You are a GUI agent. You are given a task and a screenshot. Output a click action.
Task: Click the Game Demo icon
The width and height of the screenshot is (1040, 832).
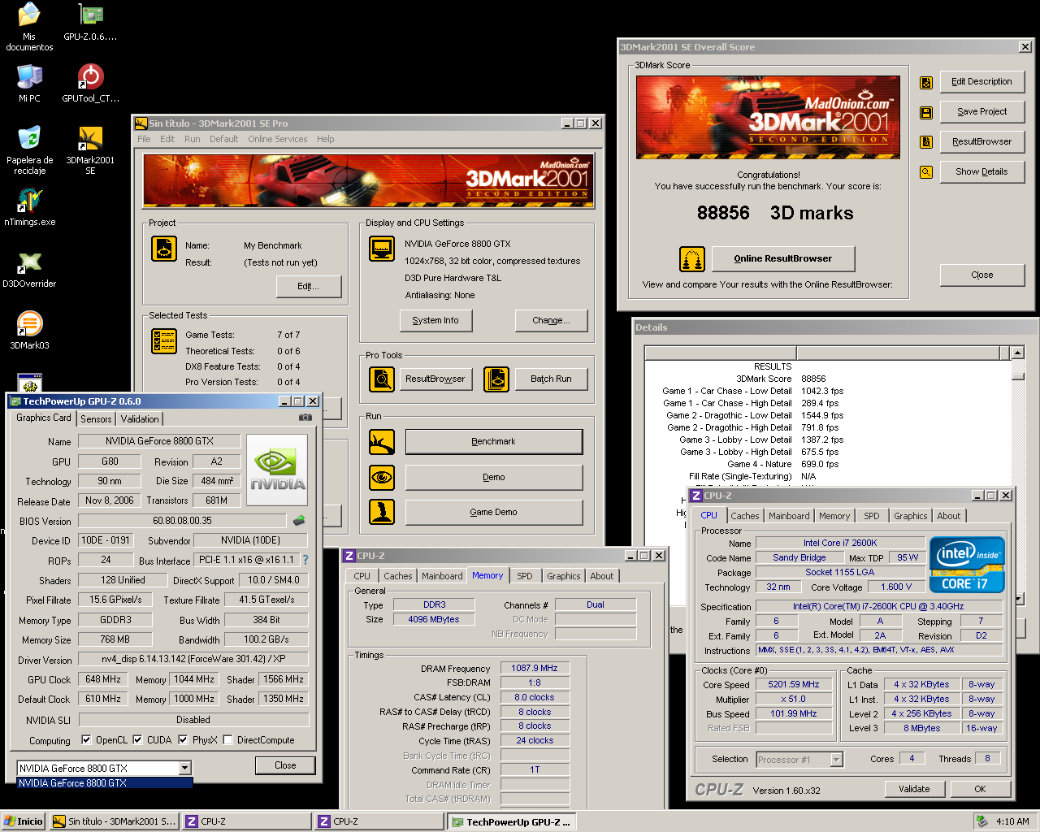tap(382, 512)
